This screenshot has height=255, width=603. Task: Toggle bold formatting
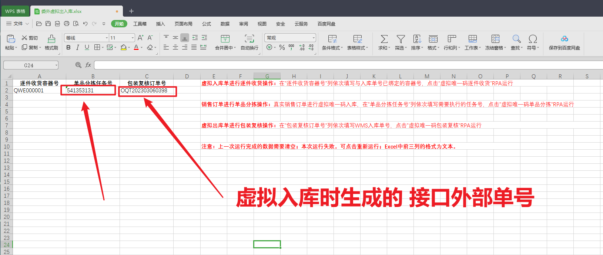[68, 47]
